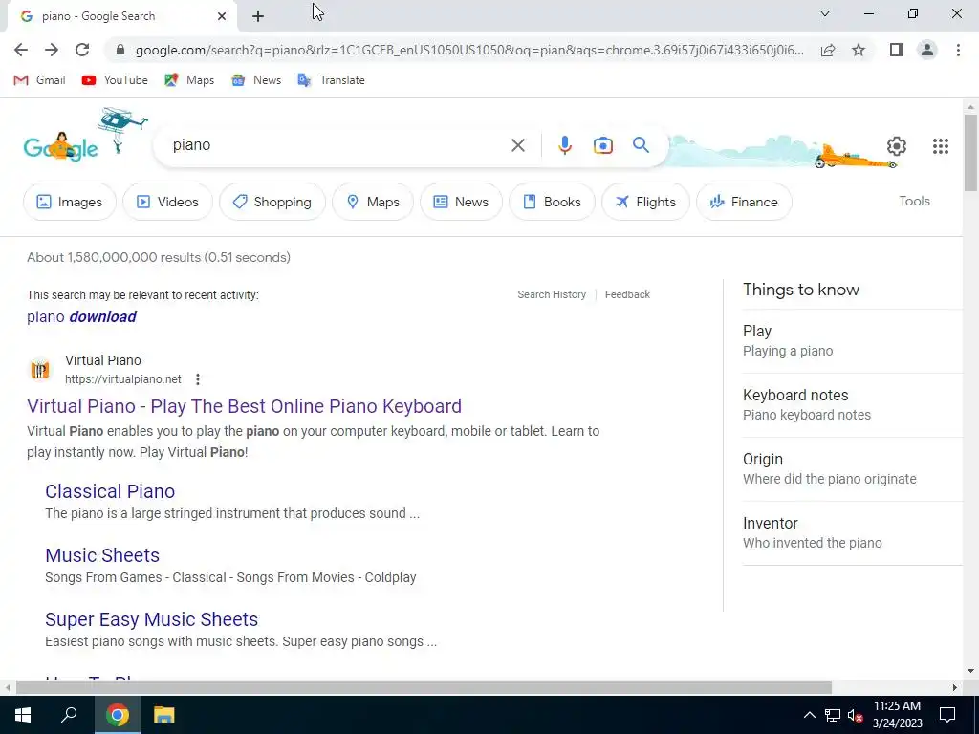Image resolution: width=979 pixels, height=734 pixels.
Task: Open the News bookmark in bookmarks bar
Action: (256, 80)
